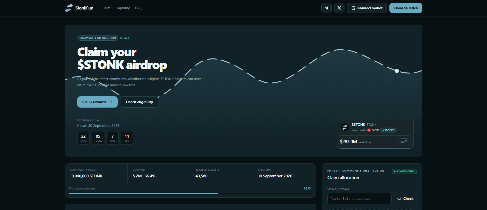Click the COMMUNITY DISTRIBUTION badge
Viewport: 487px width, 210px height.
click(x=98, y=38)
